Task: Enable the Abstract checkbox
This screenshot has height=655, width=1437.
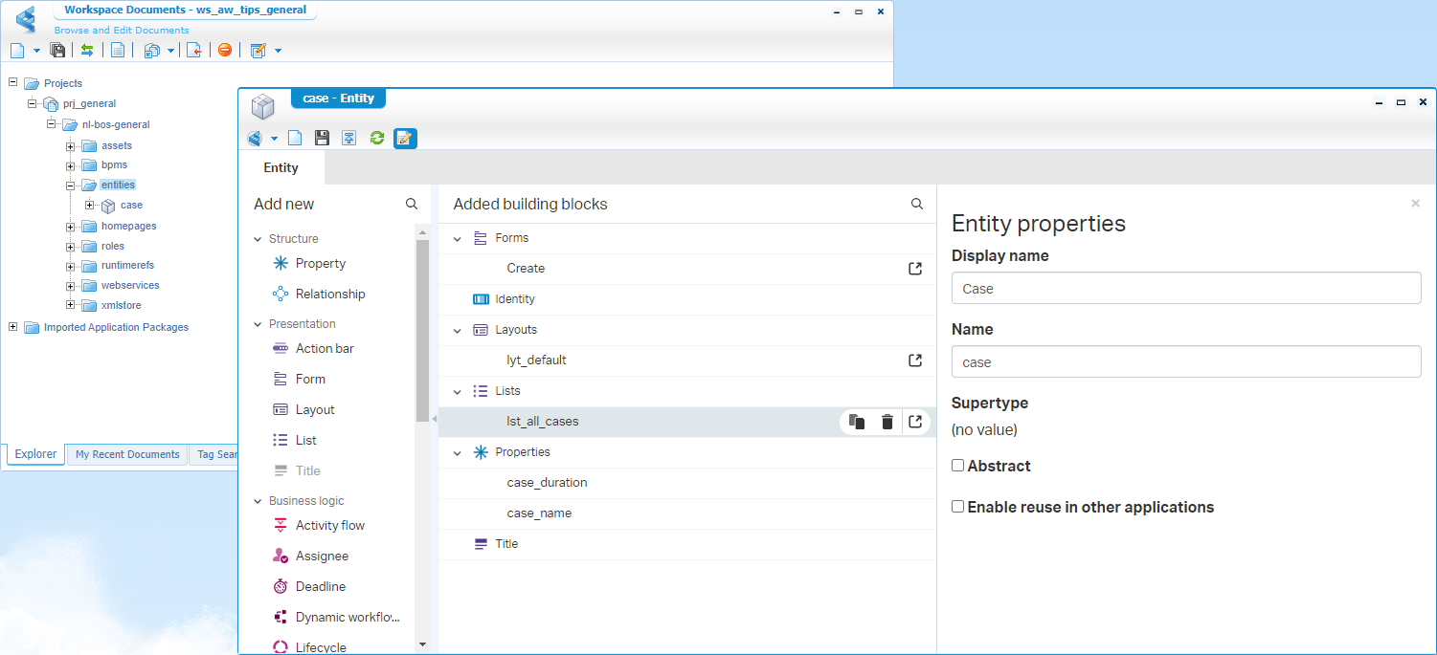Action: click(957, 466)
